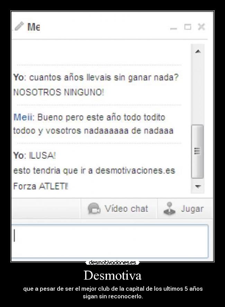Click the pencil edit icon beside Me
Image resolution: width=225 pixels, height=307 pixels.
point(19,26)
